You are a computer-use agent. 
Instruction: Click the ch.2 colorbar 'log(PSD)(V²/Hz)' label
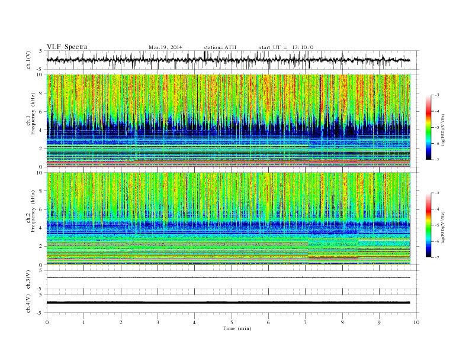(443, 227)
